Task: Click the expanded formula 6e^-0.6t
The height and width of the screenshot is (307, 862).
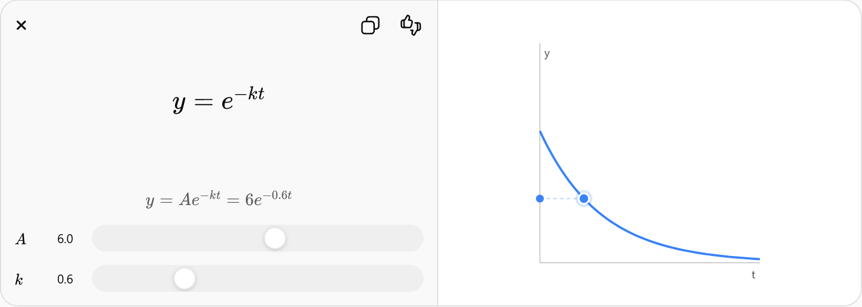Action: click(x=269, y=198)
